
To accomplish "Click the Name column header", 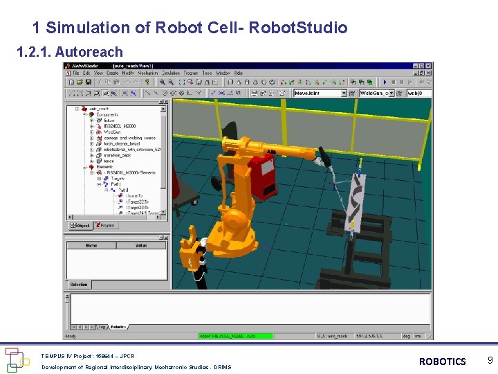I will (x=91, y=245).
